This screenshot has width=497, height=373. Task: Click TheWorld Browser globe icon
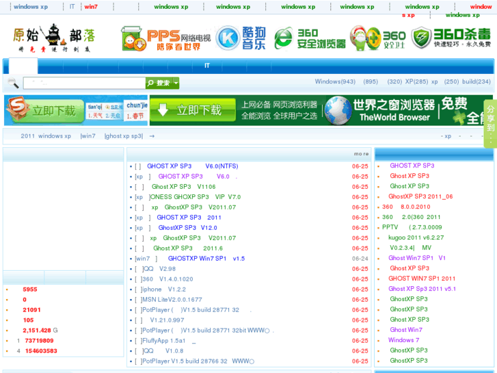(x=338, y=110)
